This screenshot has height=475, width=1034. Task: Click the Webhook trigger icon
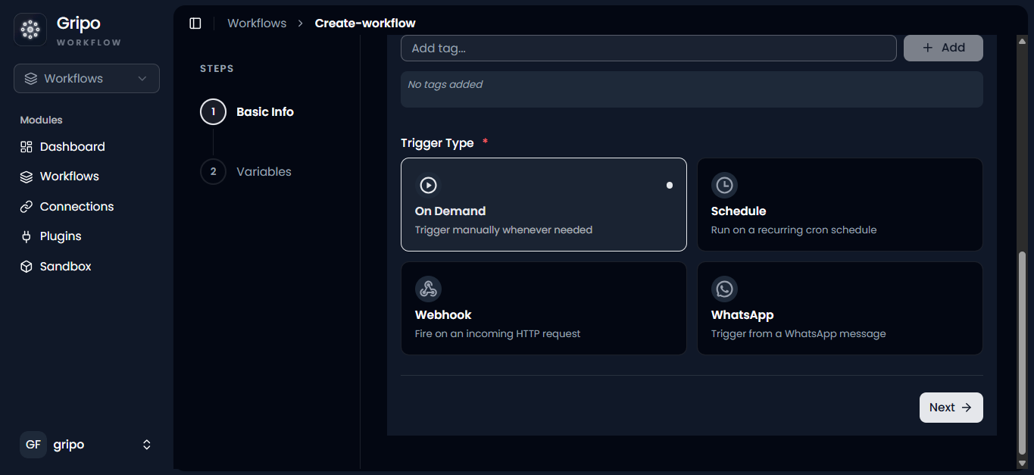coord(428,289)
